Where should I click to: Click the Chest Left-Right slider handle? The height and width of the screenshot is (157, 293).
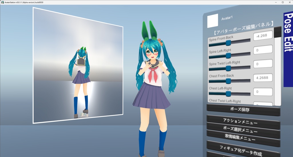[x=228, y=94]
